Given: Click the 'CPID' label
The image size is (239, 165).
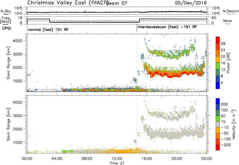Looking at the screenshot, I should (x=7, y=28).
